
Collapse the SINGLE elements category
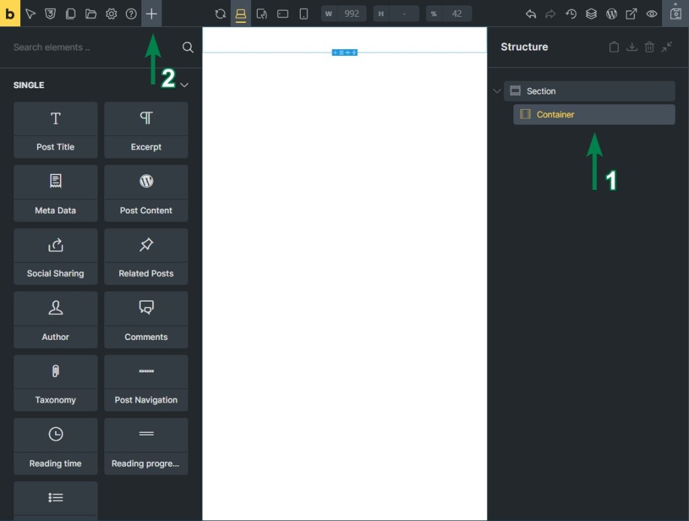tap(184, 85)
